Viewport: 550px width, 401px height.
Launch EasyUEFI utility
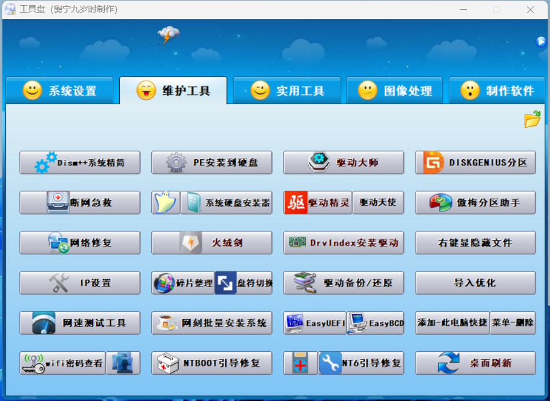pos(315,323)
